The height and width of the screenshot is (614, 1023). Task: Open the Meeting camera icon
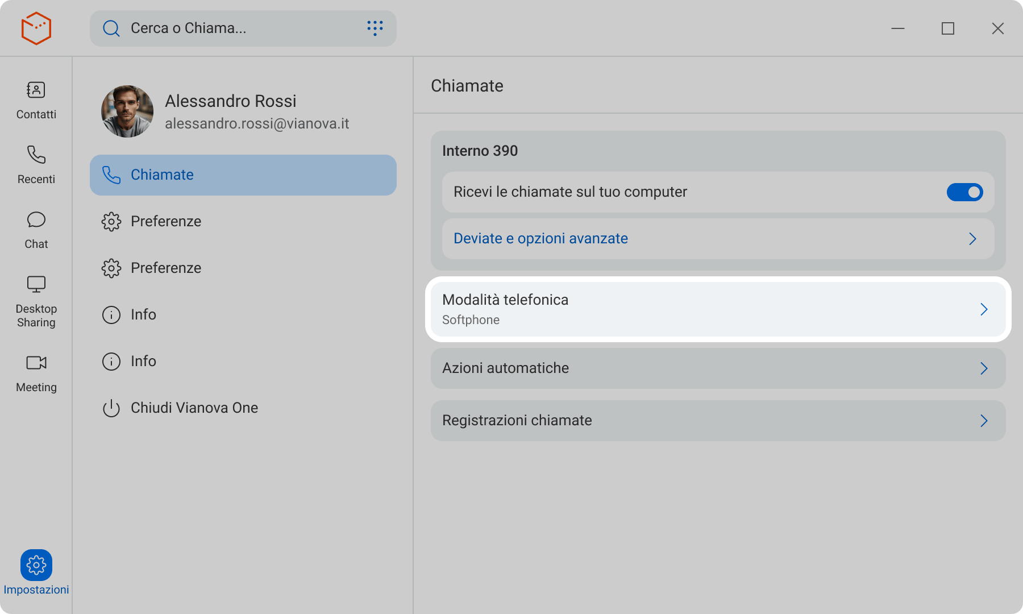coord(36,363)
